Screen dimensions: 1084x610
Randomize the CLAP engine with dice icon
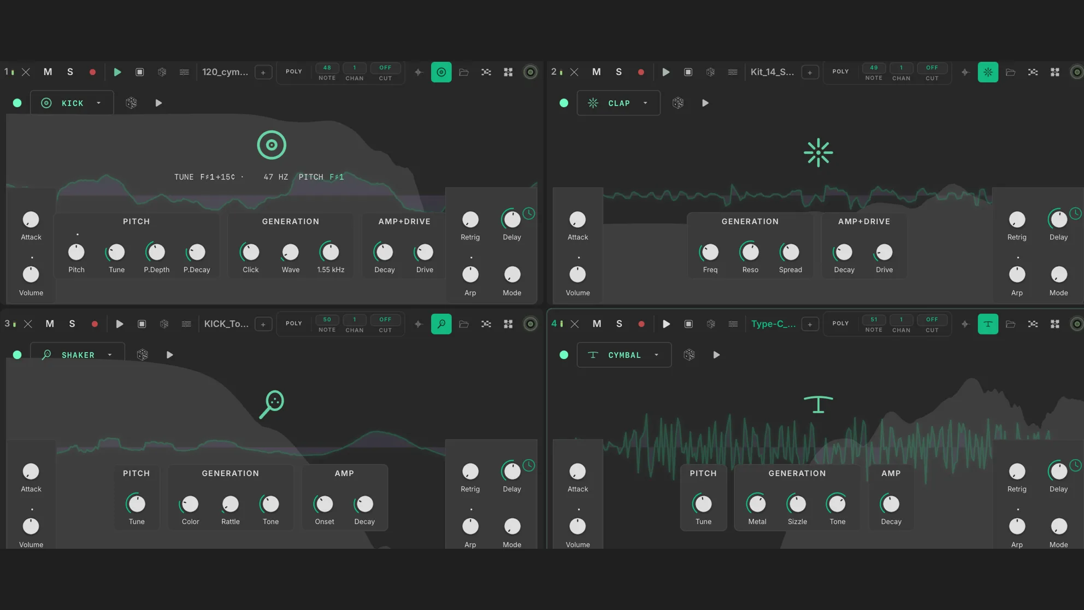(678, 103)
